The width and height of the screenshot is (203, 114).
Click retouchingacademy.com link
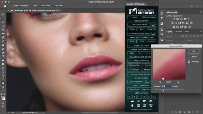tap(141, 109)
